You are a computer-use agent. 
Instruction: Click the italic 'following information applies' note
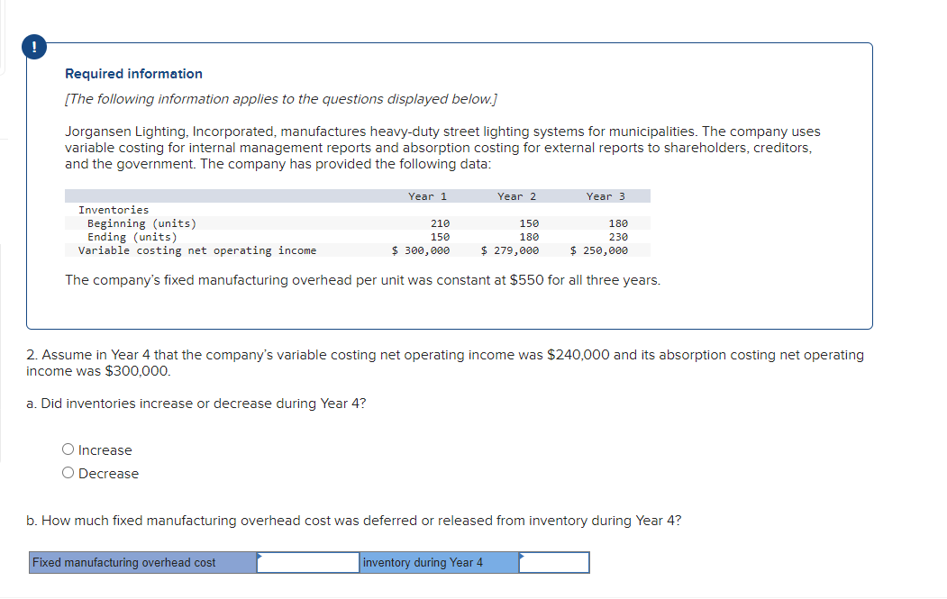281,99
